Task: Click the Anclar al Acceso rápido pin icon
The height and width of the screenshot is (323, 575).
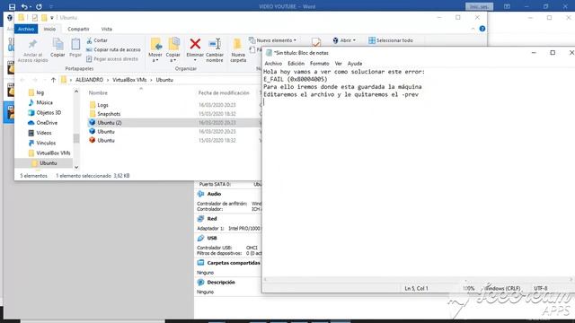Action: 32,44
